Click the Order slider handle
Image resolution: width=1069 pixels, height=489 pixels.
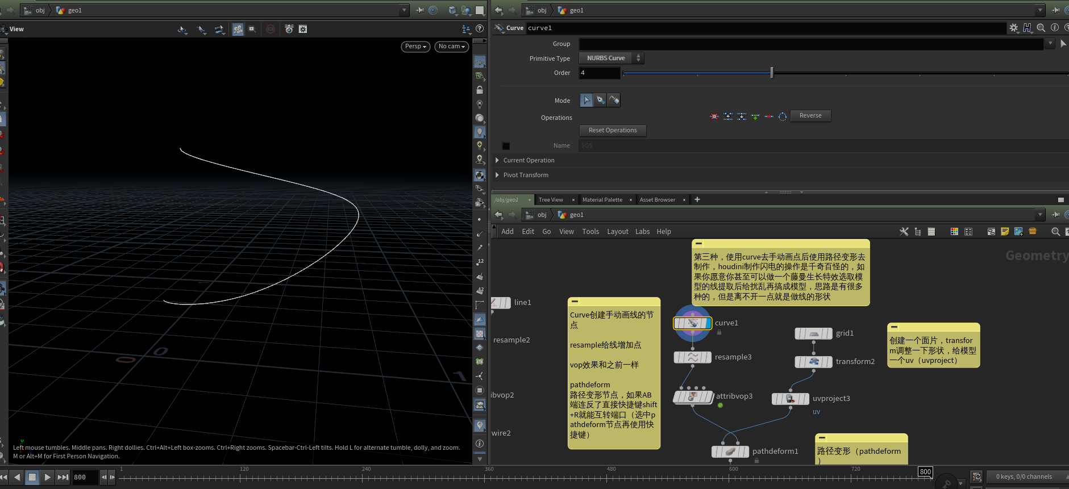pos(771,73)
